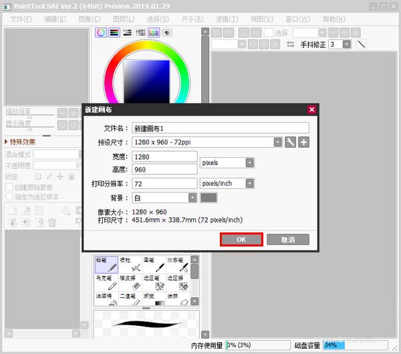Toggle the scratchpad panel
This screenshot has height=354, width=401.
point(167,33)
